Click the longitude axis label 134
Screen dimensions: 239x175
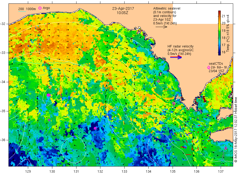(148, 172)
